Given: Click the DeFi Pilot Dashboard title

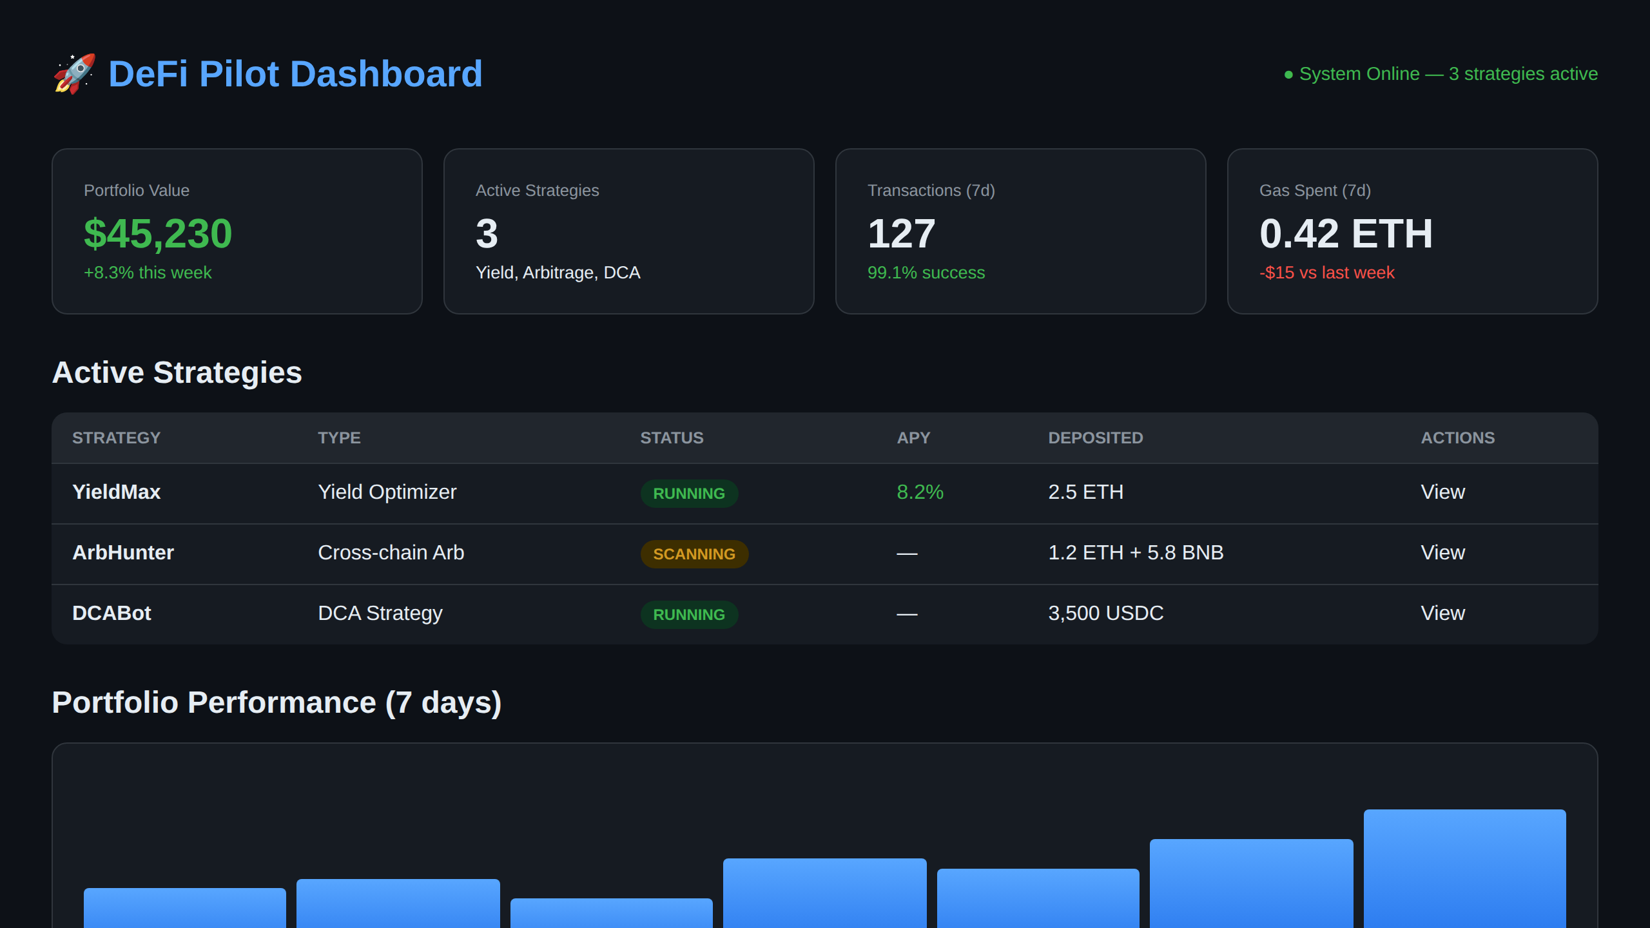Looking at the screenshot, I should 295,73.
